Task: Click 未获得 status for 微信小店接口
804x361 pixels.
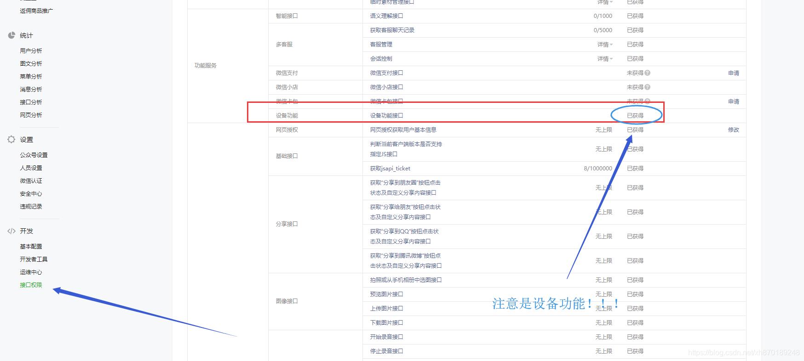Action: [635, 87]
